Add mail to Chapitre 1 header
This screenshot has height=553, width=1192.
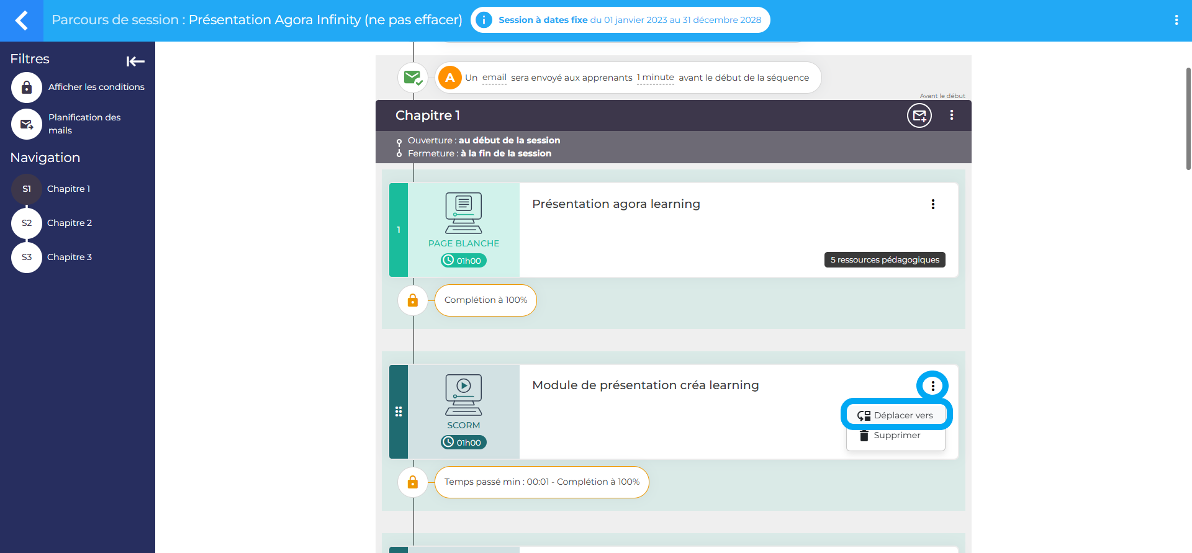919,115
